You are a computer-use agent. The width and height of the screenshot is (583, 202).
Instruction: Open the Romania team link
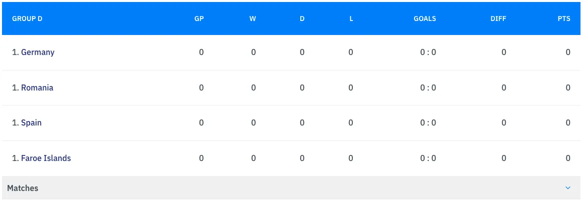[x=37, y=87]
